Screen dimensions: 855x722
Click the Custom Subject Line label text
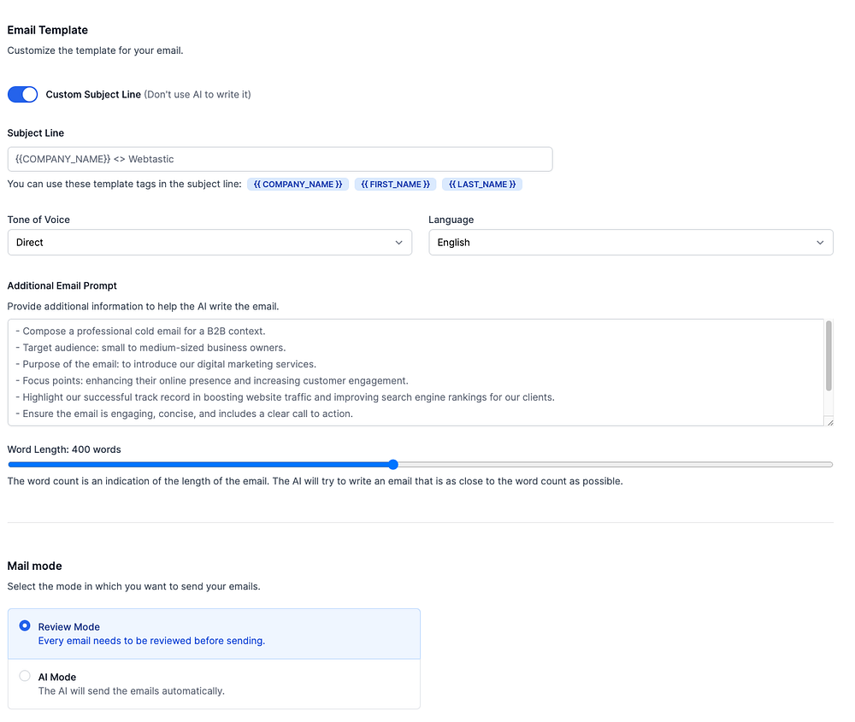coord(93,95)
